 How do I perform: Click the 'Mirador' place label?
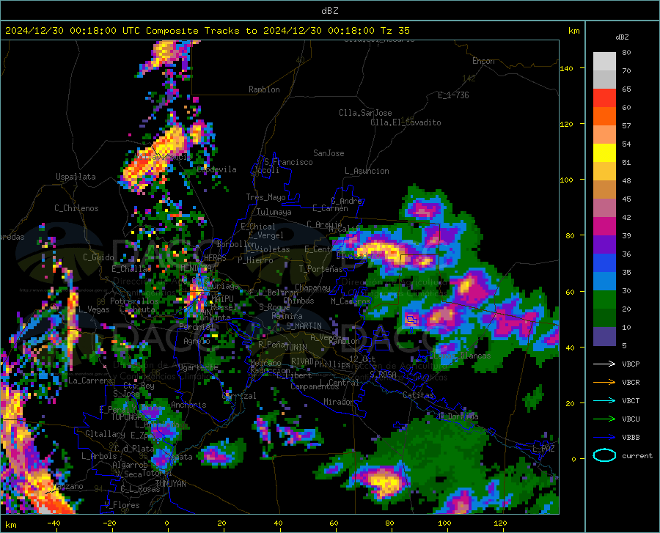pyautogui.click(x=339, y=402)
